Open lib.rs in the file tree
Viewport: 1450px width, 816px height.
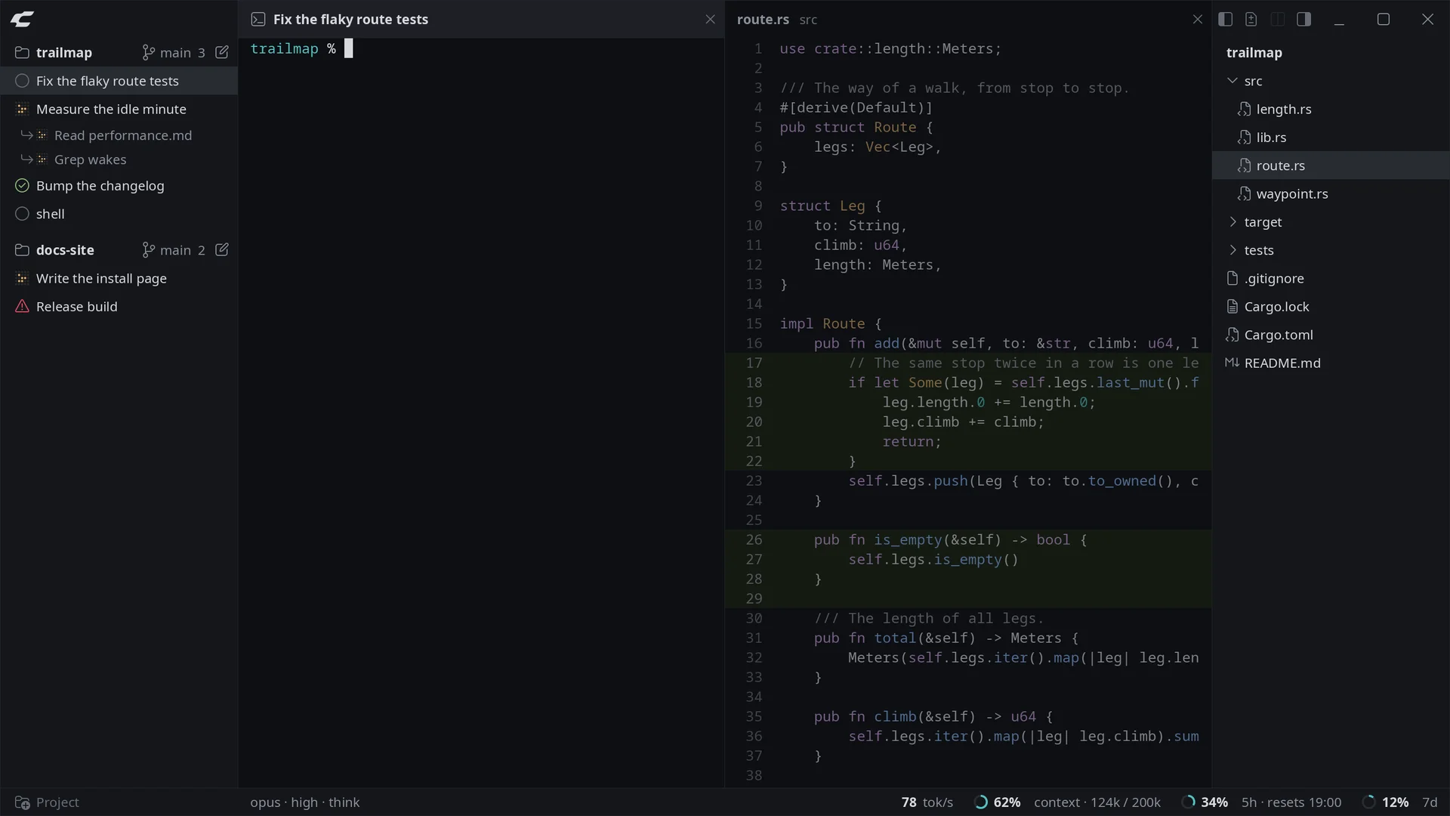point(1331,138)
